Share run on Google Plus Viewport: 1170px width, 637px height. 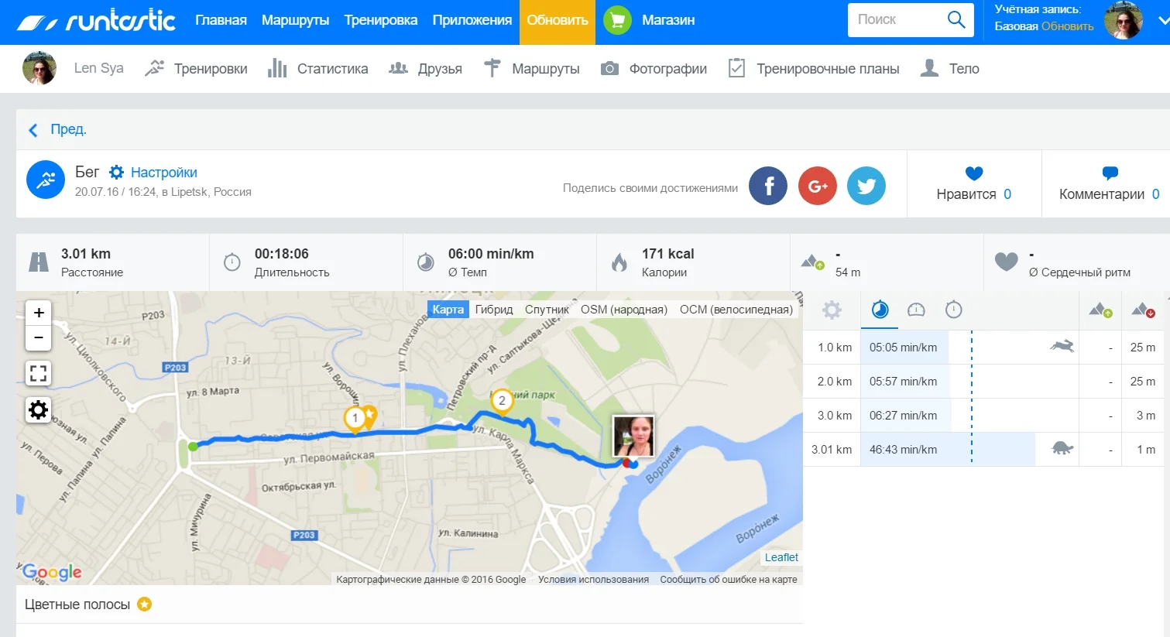point(818,186)
